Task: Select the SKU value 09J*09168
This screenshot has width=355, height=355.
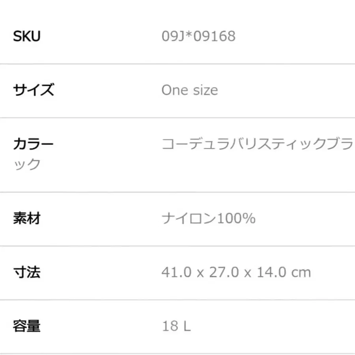Action: [x=198, y=36]
